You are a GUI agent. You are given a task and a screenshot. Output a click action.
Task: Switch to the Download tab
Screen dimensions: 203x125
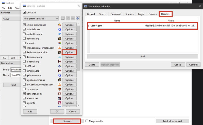[116, 14]
